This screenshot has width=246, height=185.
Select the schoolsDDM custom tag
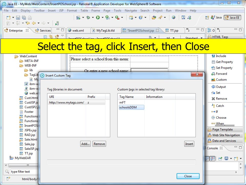point(131,107)
